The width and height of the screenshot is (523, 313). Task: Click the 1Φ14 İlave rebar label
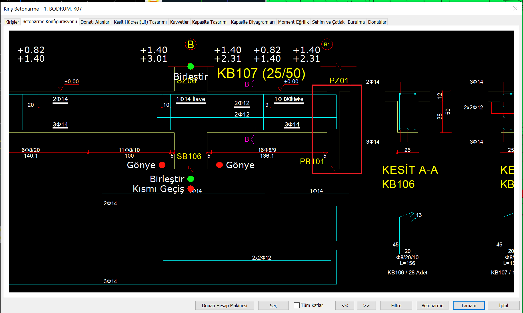[191, 99]
